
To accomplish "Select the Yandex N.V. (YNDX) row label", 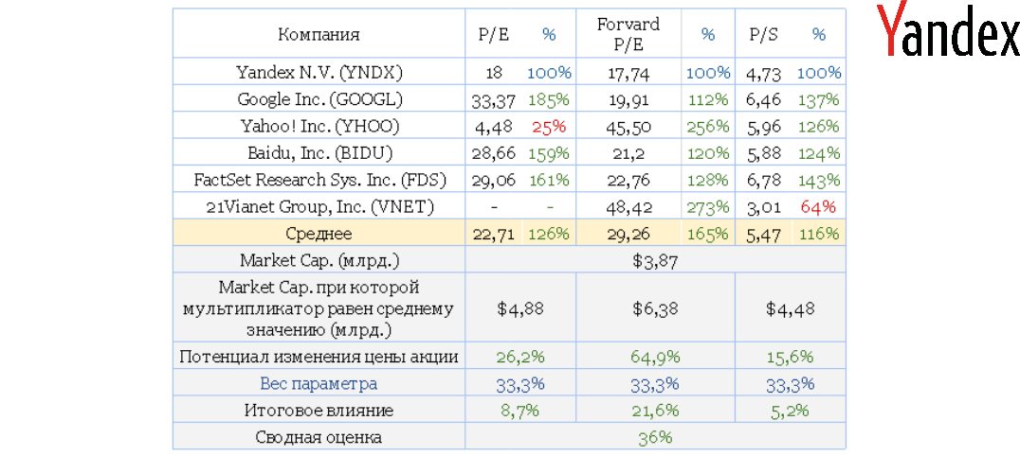I will (x=319, y=72).
